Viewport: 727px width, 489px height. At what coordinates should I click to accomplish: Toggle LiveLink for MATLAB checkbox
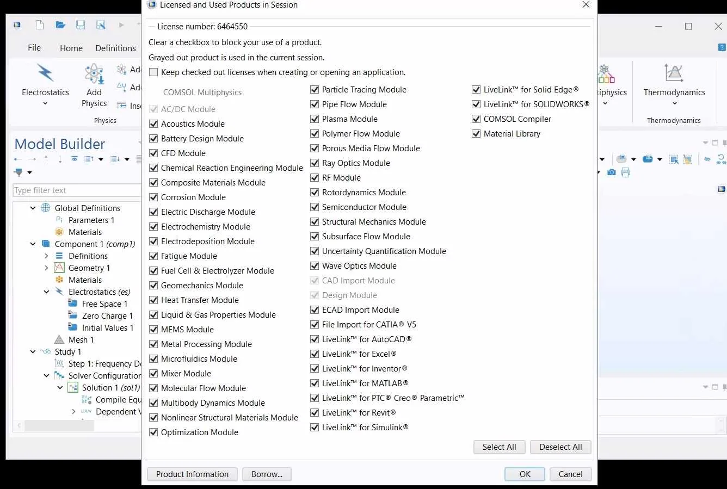coord(315,383)
